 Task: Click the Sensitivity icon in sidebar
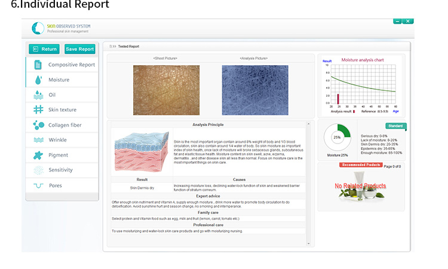(x=38, y=170)
